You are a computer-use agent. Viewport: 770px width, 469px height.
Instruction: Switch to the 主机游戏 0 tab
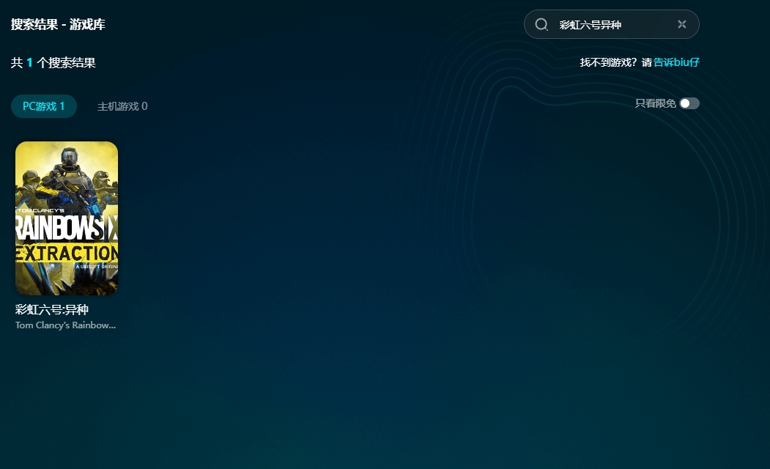tap(122, 106)
